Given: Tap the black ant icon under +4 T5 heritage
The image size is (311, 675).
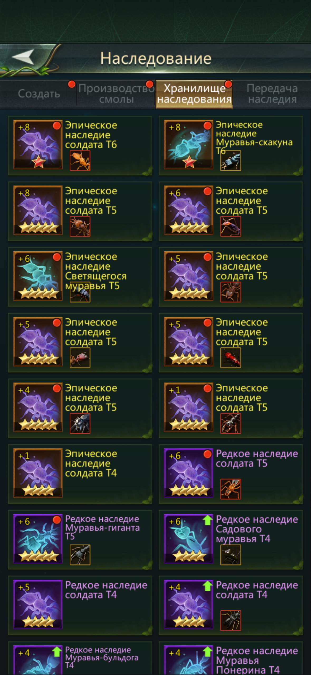Looking at the screenshot, I should (x=80, y=423).
